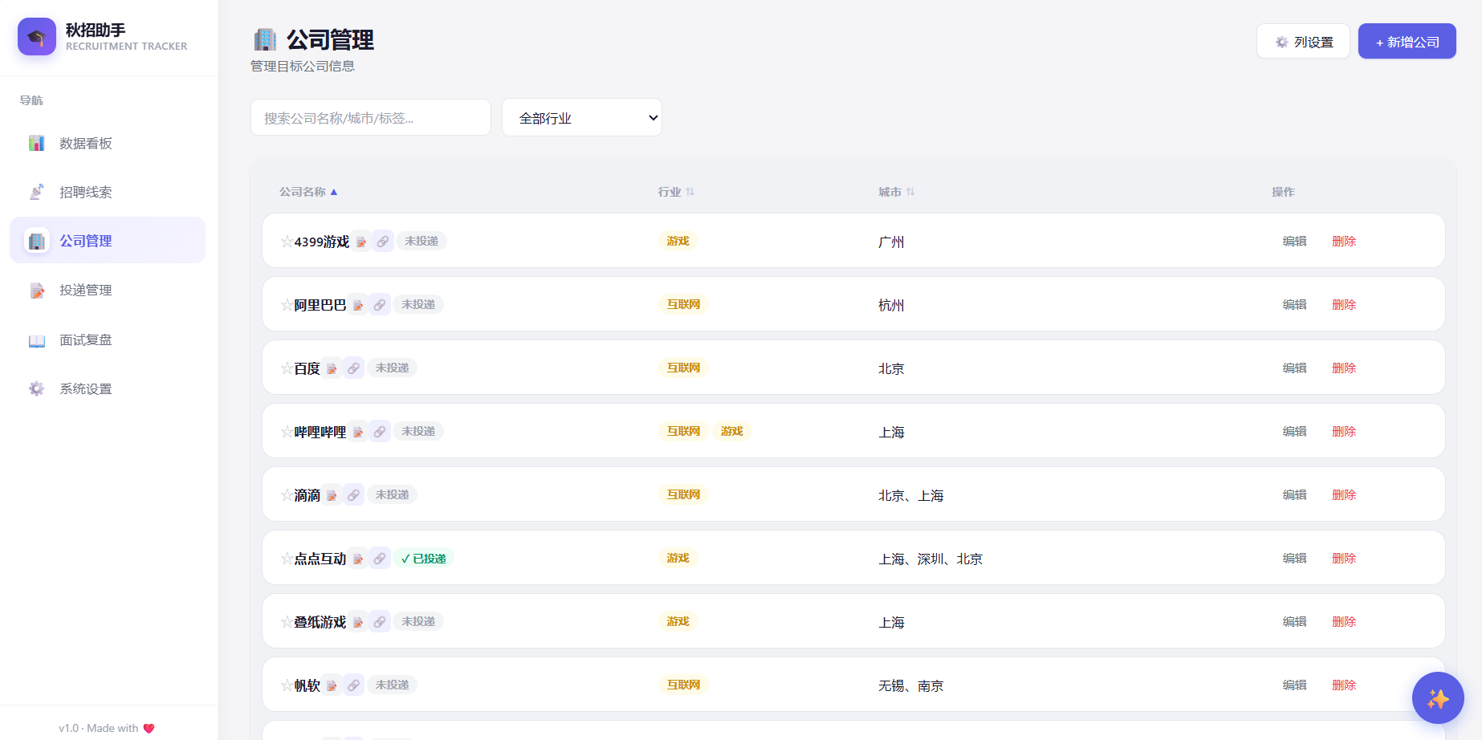Go to 数据看板 in the sidebar
Screen dimensions: 1482x740
108,143
